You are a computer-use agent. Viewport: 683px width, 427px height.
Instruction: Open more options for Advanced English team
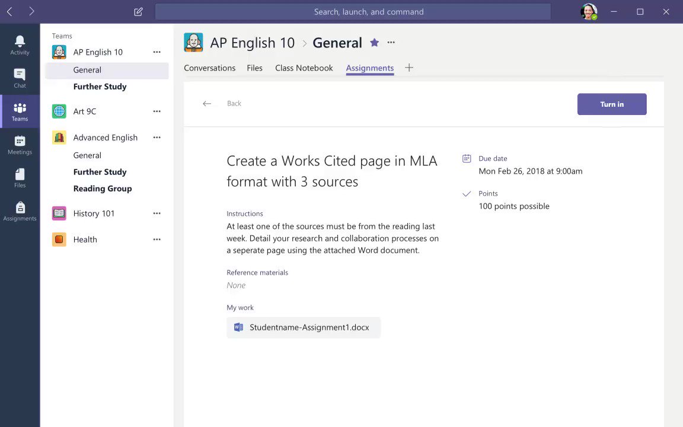tap(157, 137)
